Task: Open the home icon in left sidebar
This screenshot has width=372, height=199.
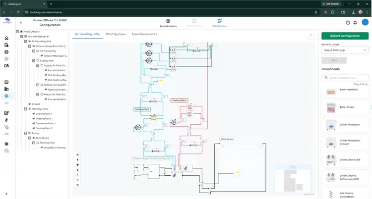Action: click(6, 38)
